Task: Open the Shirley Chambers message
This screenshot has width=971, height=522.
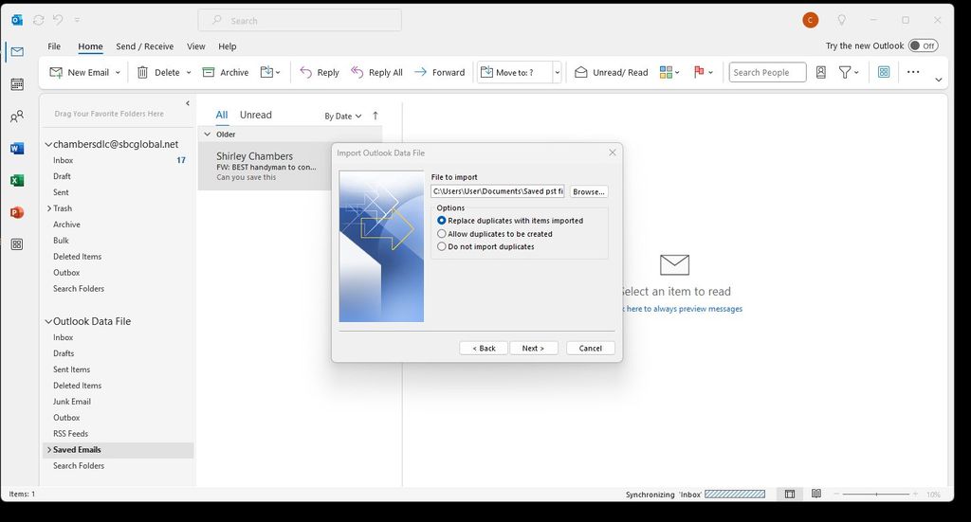Action: point(266,166)
